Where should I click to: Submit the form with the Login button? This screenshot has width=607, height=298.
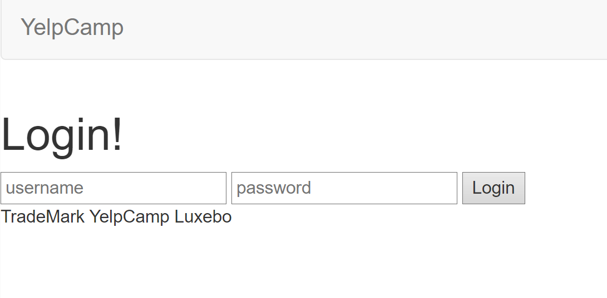point(494,188)
